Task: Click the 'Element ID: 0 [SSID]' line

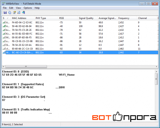Action: [15, 72]
